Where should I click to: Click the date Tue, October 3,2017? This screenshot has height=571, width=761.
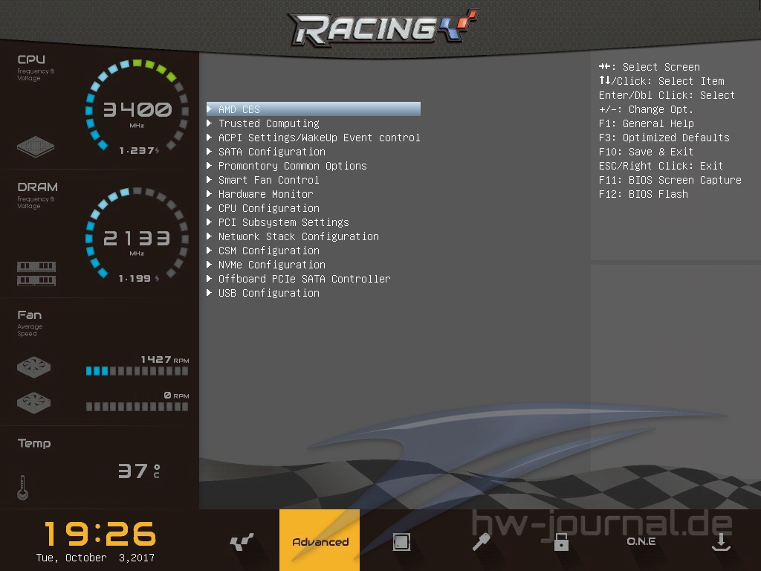click(95, 558)
